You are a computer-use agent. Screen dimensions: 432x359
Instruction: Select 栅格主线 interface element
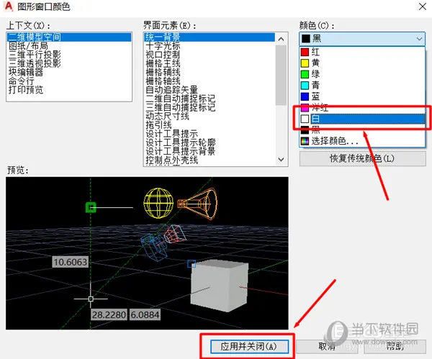[163, 63]
